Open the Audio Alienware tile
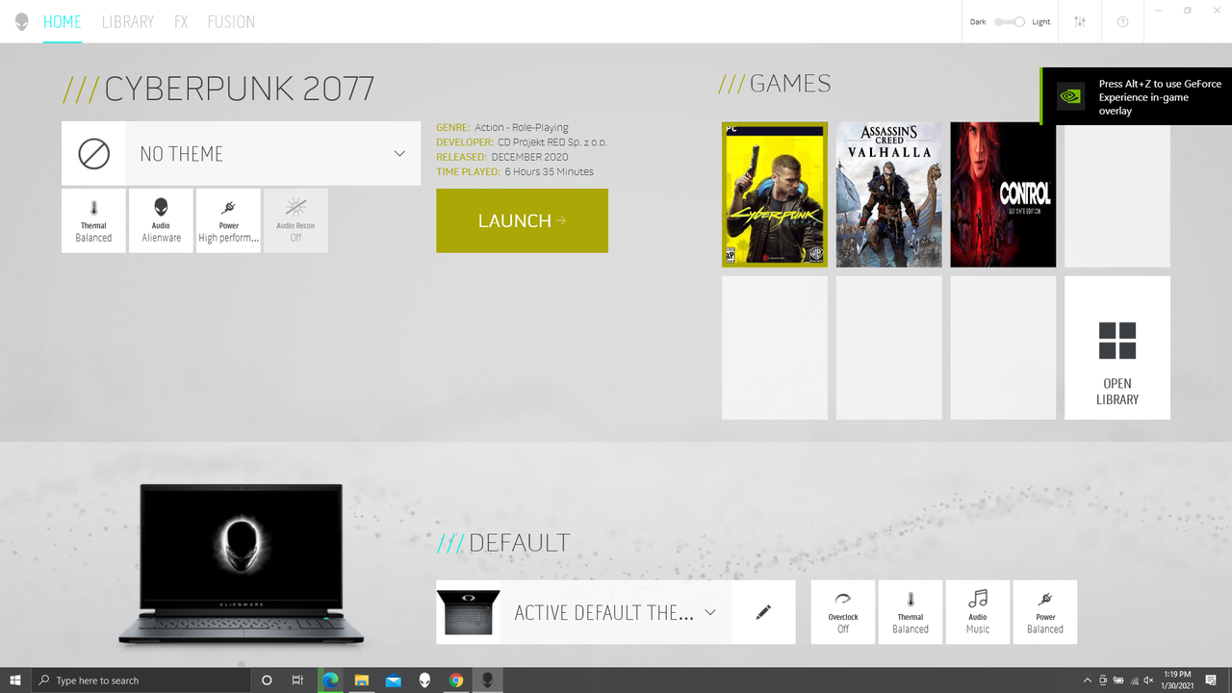 pos(161,220)
